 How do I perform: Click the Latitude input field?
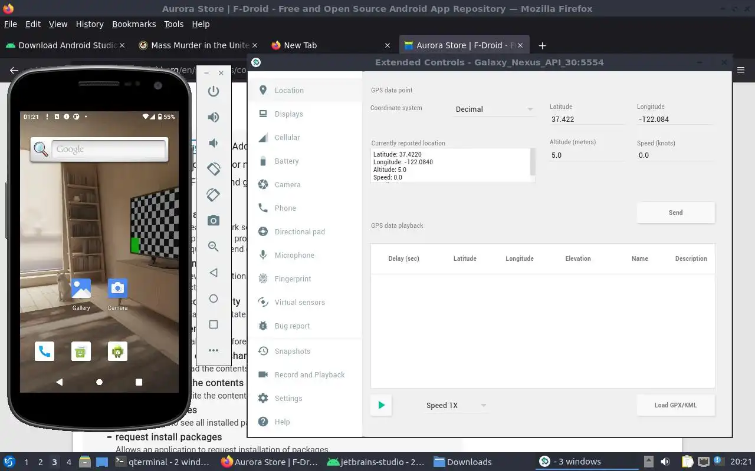tap(587, 119)
